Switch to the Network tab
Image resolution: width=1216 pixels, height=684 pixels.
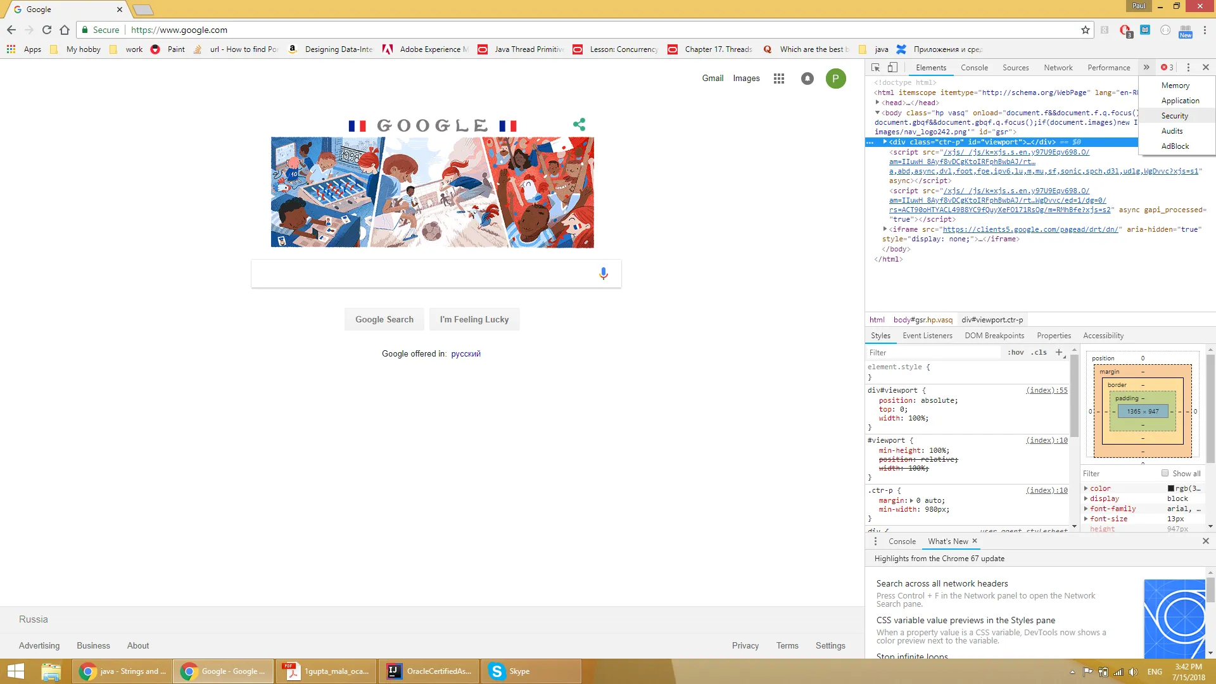pos(1058,68)
